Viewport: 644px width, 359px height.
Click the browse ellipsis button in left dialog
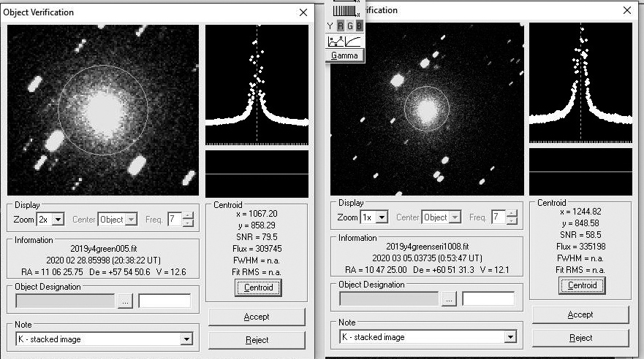125,301
